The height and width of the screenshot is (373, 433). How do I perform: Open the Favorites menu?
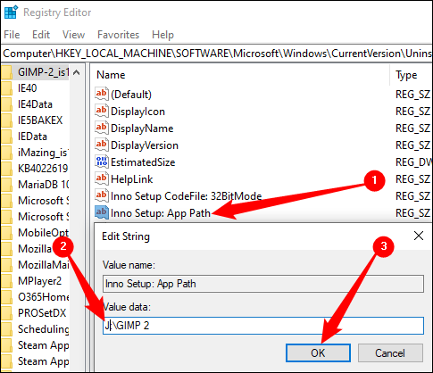118,35
